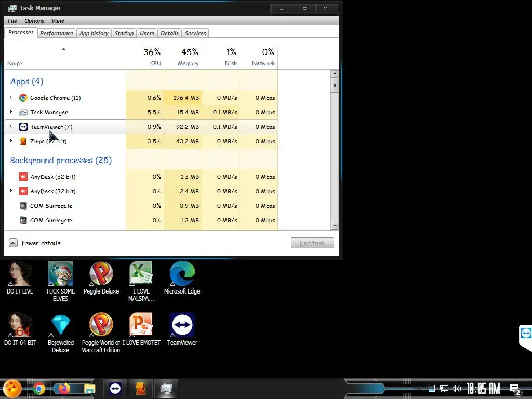Expand the Google Chrome (11) process group
532x399 pixels.
pyautogui.click(x=11, y=97)
